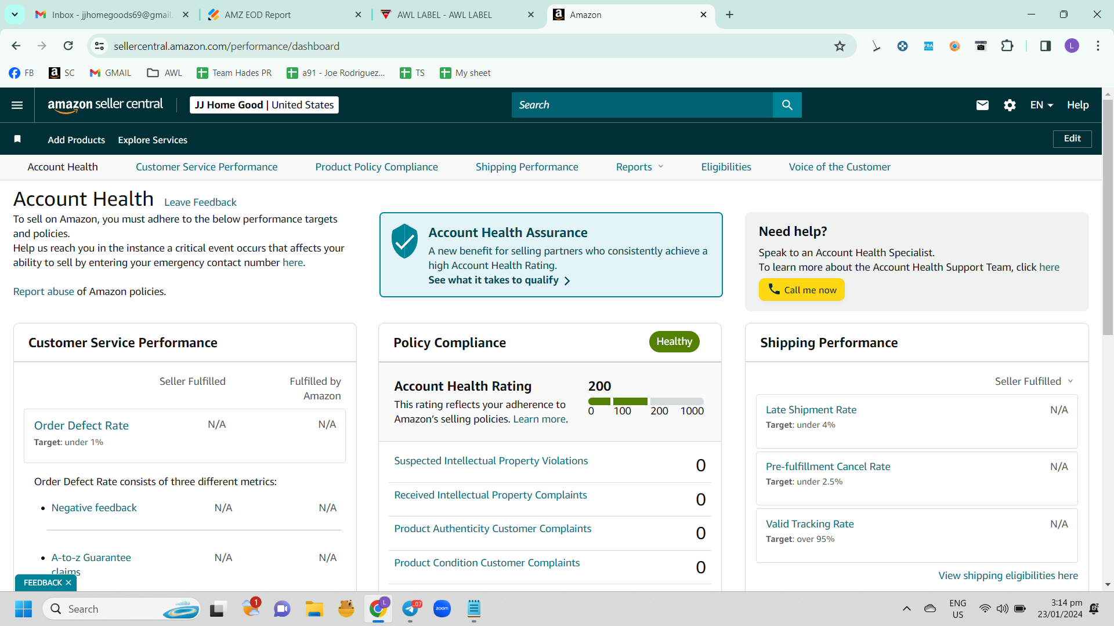Expand the Reports menu
The height and width of the screenshot is (626, 1114).
[x=640, y=167]
